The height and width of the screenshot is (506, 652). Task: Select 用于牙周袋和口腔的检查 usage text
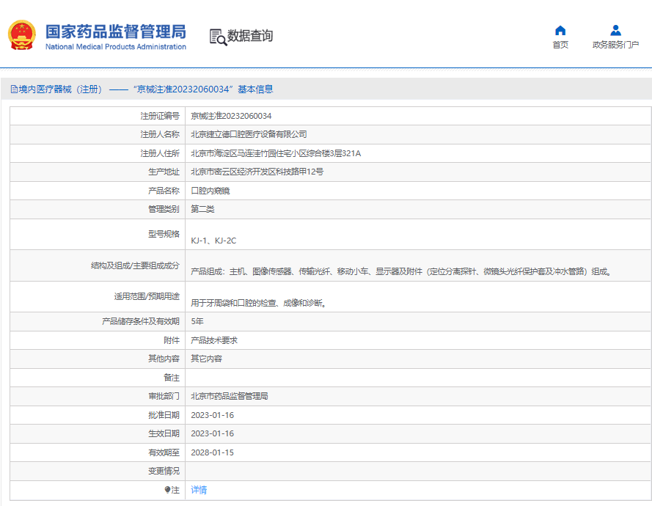coord(259,303)
